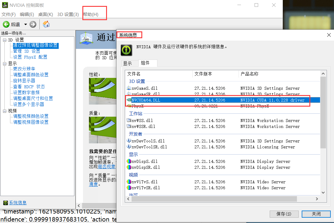Viewport: 334px width, 223px height.
Task: Open 旋转显示器 task
Action: click(x=24, y=81)
